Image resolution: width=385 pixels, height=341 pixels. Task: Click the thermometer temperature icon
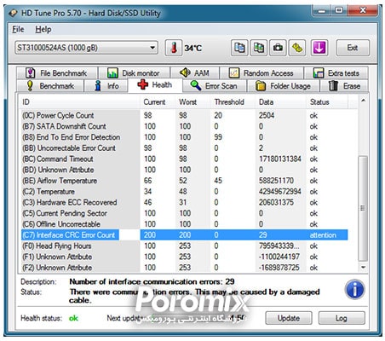[x=174, y=48]
